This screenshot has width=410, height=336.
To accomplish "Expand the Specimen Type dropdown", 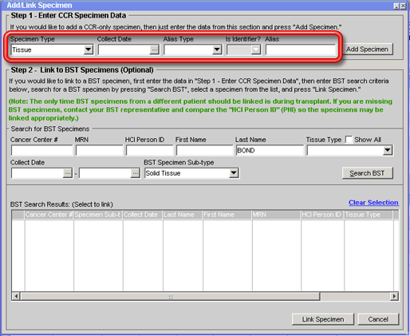I will click(x=89, y=49).
